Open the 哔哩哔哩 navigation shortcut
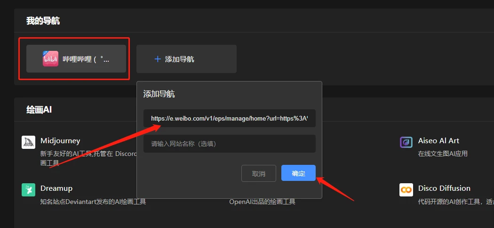The width and height of the screenshot is (494, 228). tap(76, 59)
